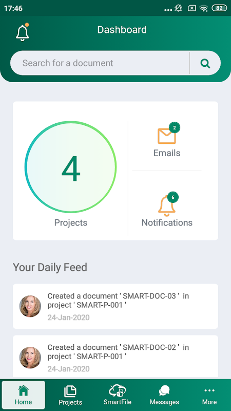
Task: Tap the avatar on the SMART-DOC-02 entry
Action: tap(30, 358)
